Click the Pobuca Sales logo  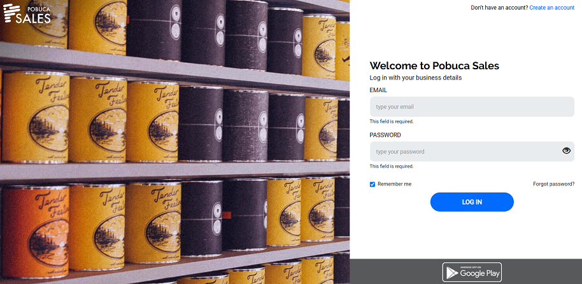tap(27, 14)
